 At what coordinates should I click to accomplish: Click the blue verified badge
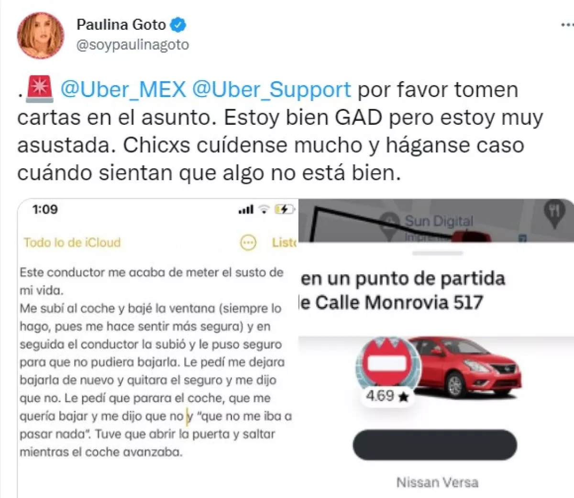click(x=179, y=24)
